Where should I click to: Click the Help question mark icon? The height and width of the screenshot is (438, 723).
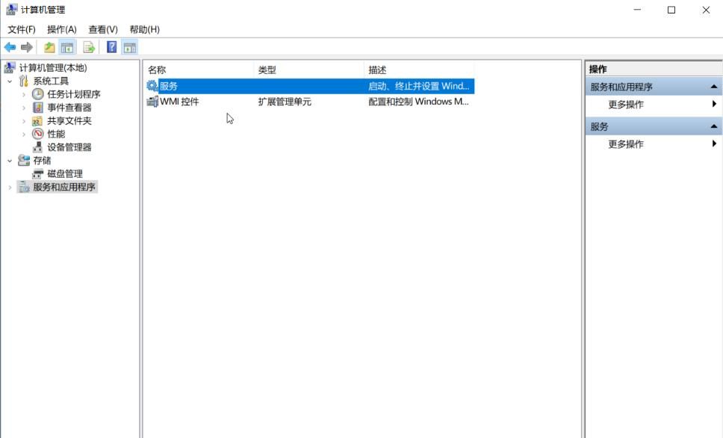(111, 46)
